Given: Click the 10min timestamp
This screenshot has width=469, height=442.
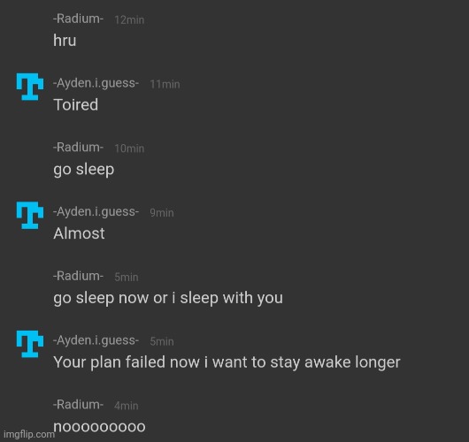Looking at the screenshot, I should pyautogui.click(x=129, y=149).
